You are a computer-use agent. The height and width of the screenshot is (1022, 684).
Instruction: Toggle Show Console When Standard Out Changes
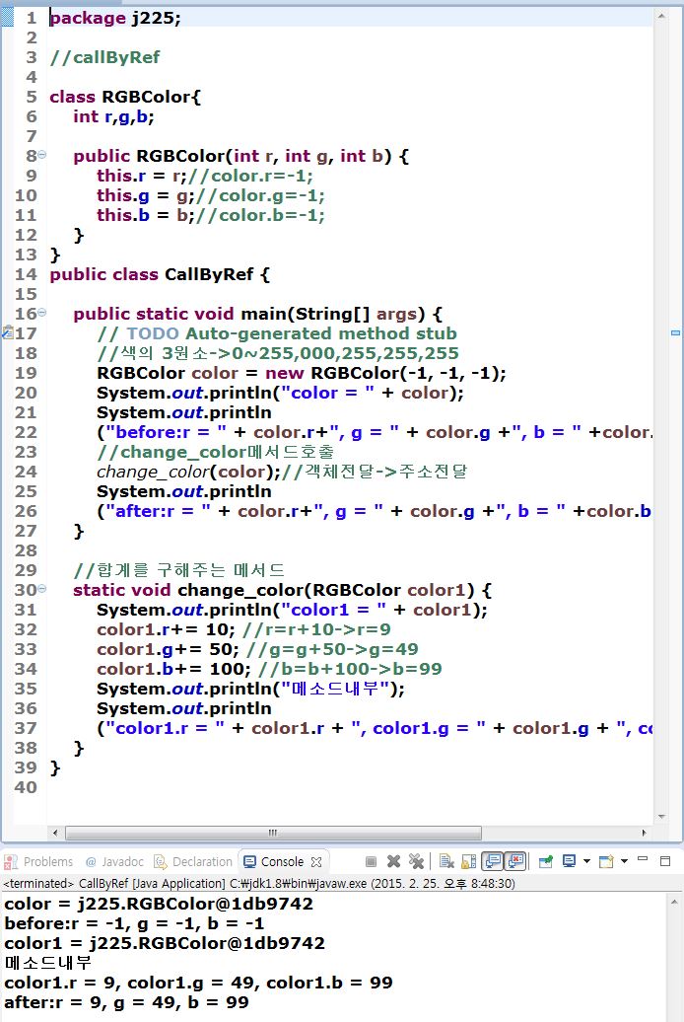(x=494, y=861)
